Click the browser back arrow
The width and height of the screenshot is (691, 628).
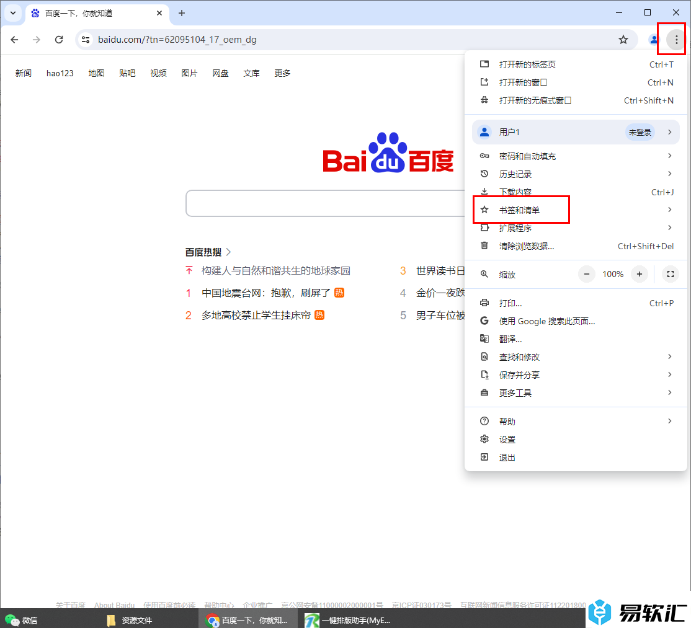tap(14, 40)
